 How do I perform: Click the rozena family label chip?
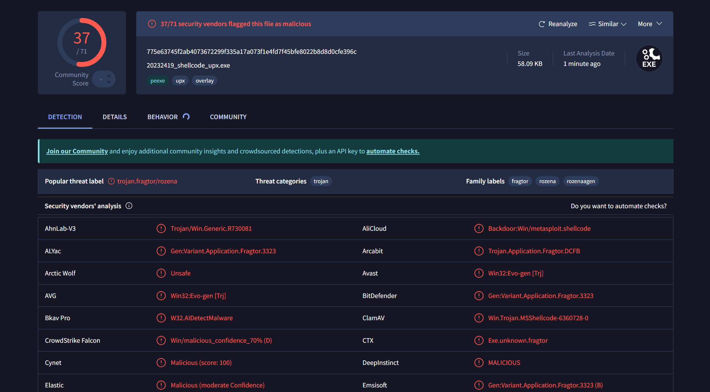coord(547,181)
